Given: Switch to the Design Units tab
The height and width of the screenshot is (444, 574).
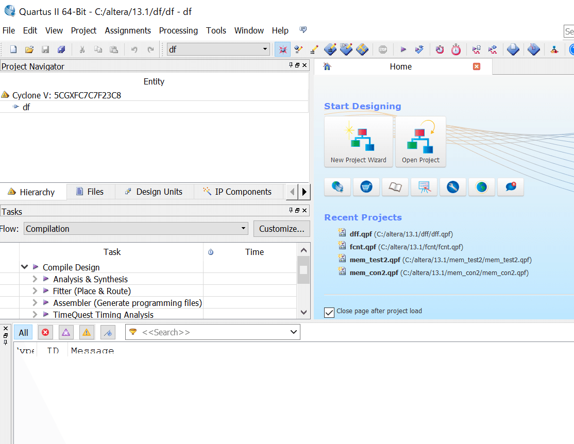Looking at the screenshot, I should (154, 192).
